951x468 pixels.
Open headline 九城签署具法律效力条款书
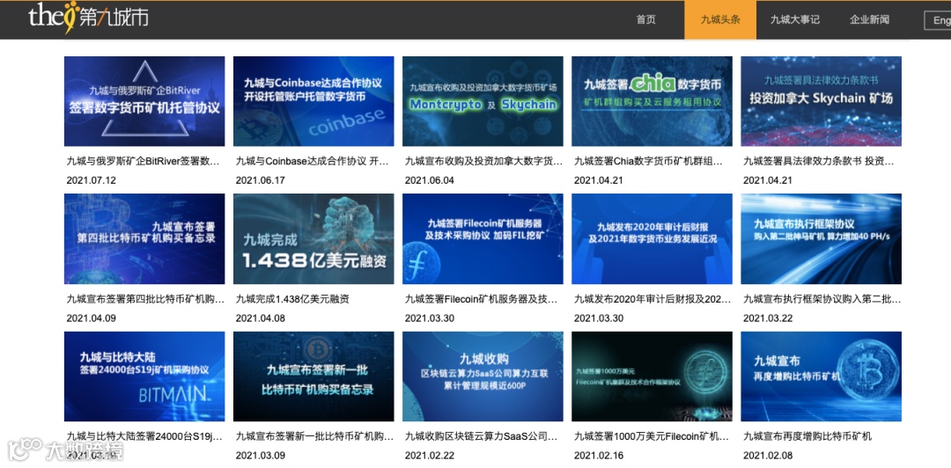pos(818,162)
